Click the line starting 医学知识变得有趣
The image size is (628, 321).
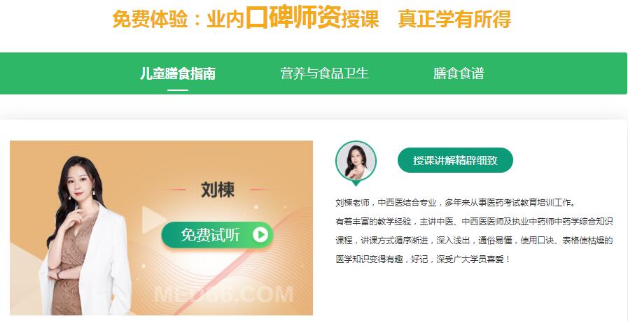pyautogui.click(x=424, y=259)
